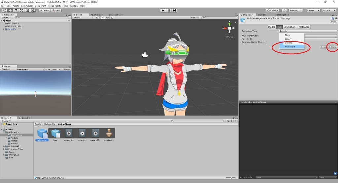Switch to the Navigation tab
The height and width of the screenshot is (183, 338).
coord(282,15)
